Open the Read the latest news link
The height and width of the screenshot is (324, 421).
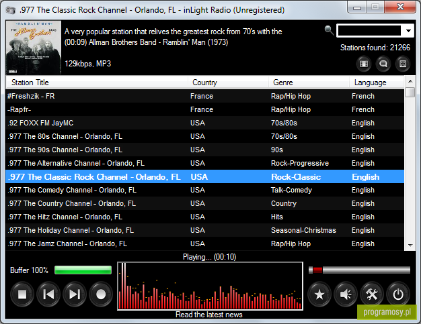209,315
